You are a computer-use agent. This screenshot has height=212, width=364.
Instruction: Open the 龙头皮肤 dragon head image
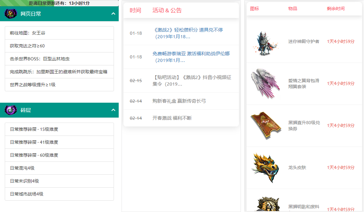point(266,167)
